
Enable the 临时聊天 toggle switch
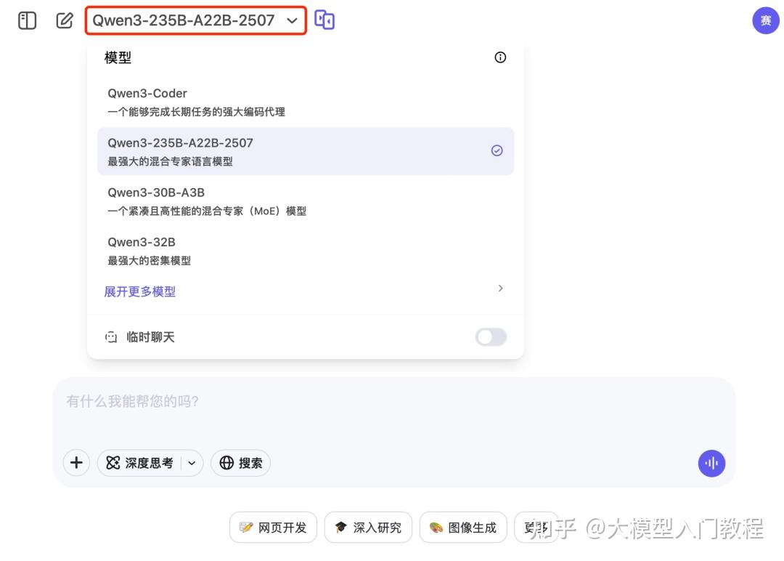click(x=491, y=336)
